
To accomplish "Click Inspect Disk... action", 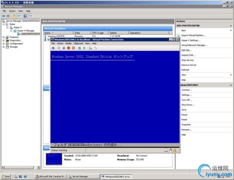I will pos(188,55).
